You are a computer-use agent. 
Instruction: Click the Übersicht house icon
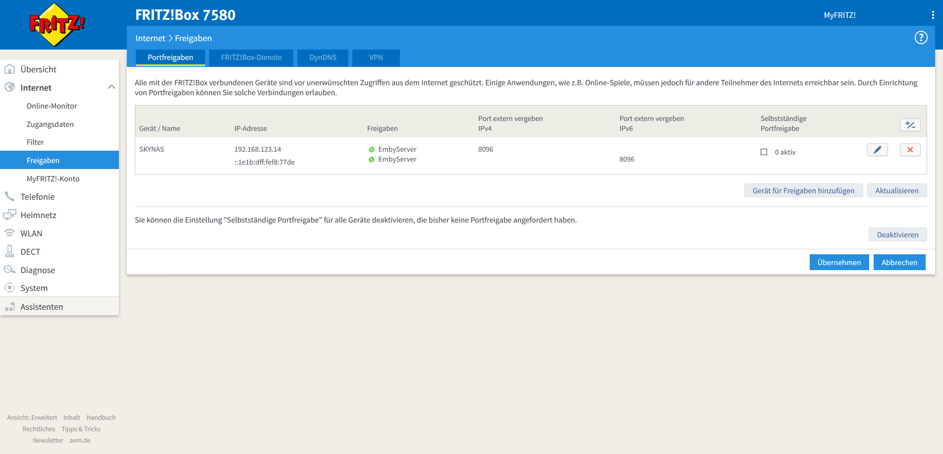(x=9, y=69)
